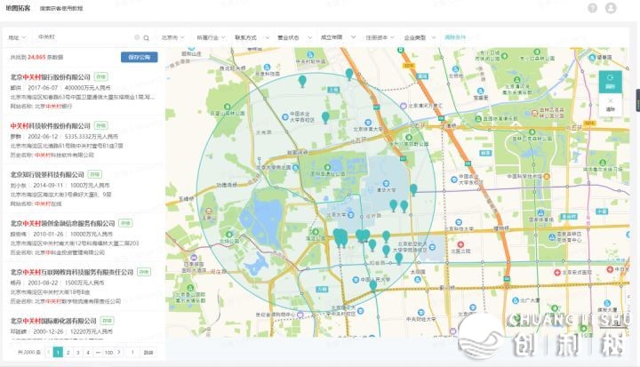This screenshot has height=367, width=640.
Task: Open the user avatar icon
Action: 611,8
